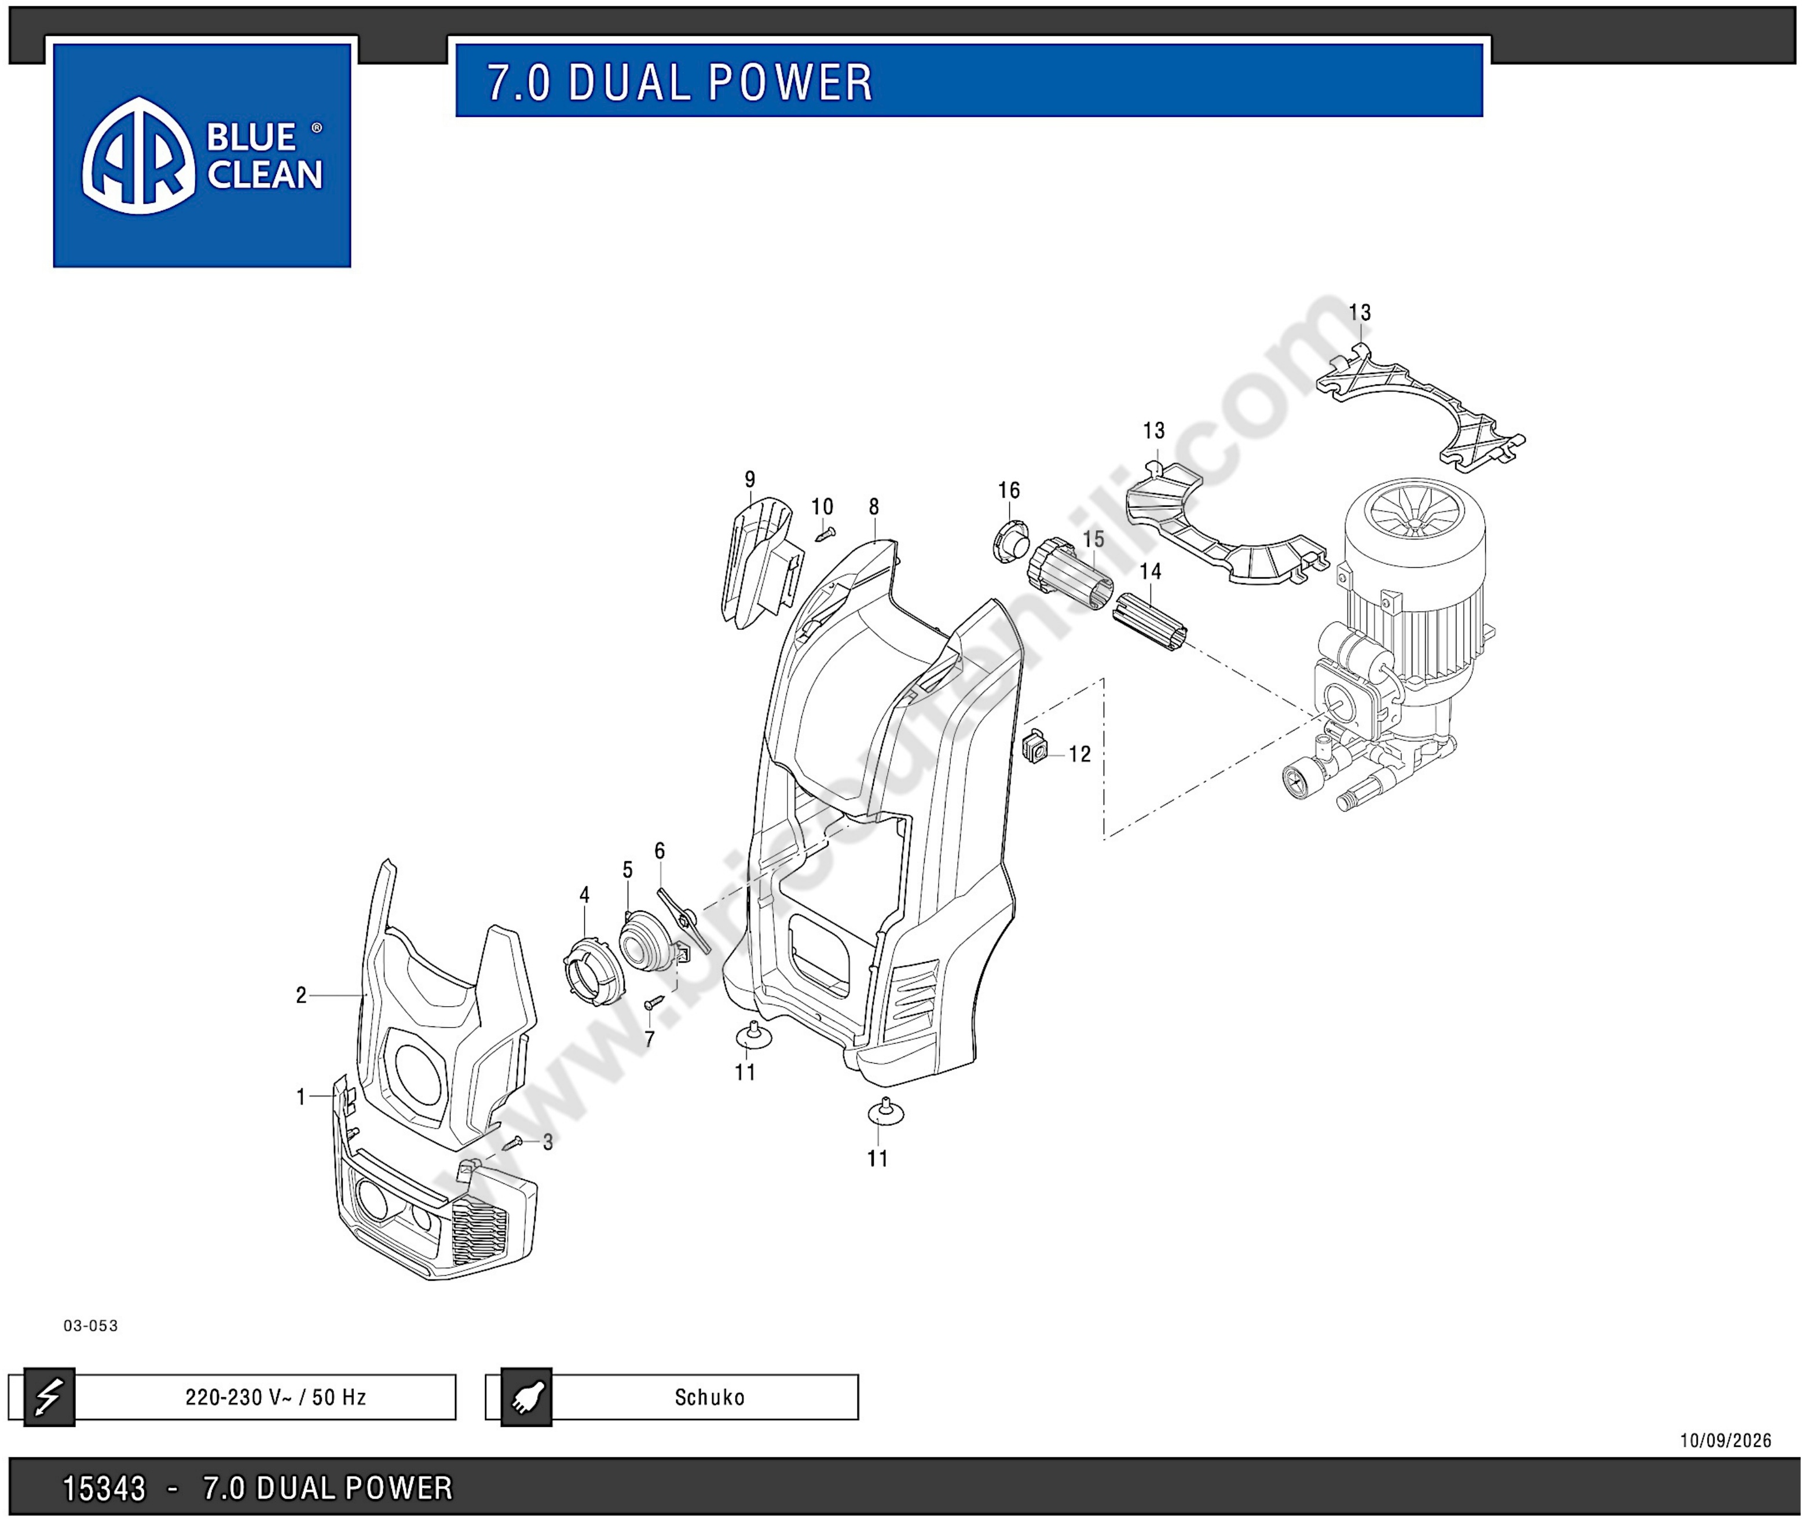Click the plug type icon

tap(526, 1397)
